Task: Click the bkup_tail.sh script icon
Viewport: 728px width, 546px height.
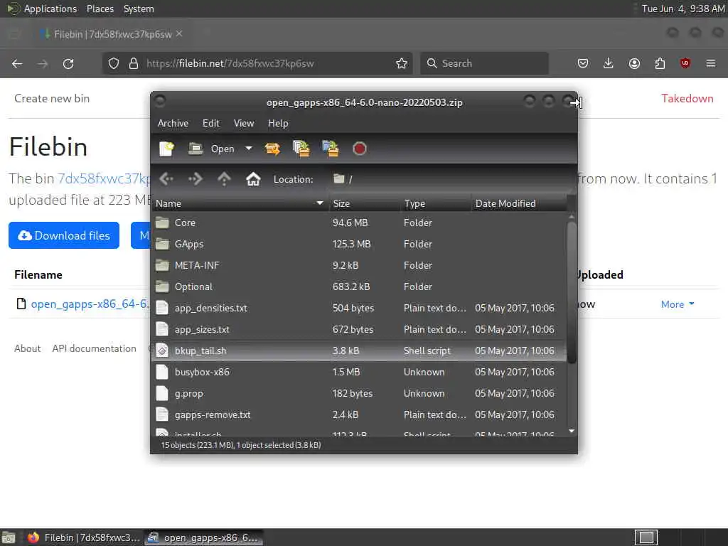Action: [x=162, y=351]
